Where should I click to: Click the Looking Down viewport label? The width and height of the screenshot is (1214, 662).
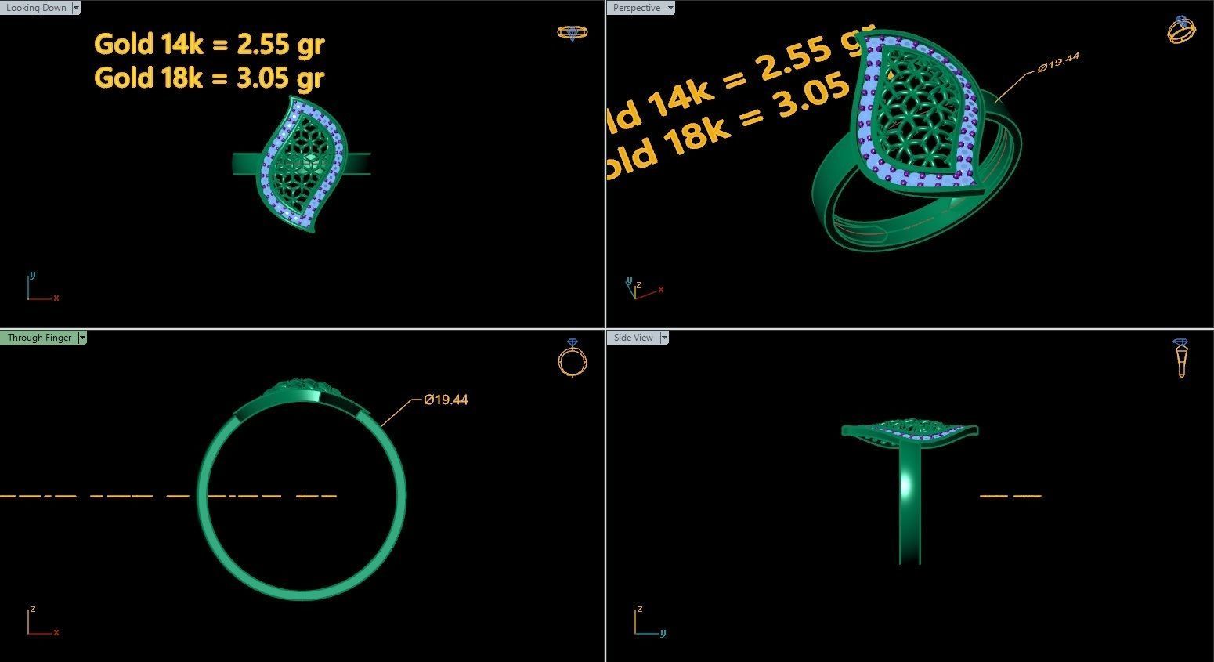point(36,8)
